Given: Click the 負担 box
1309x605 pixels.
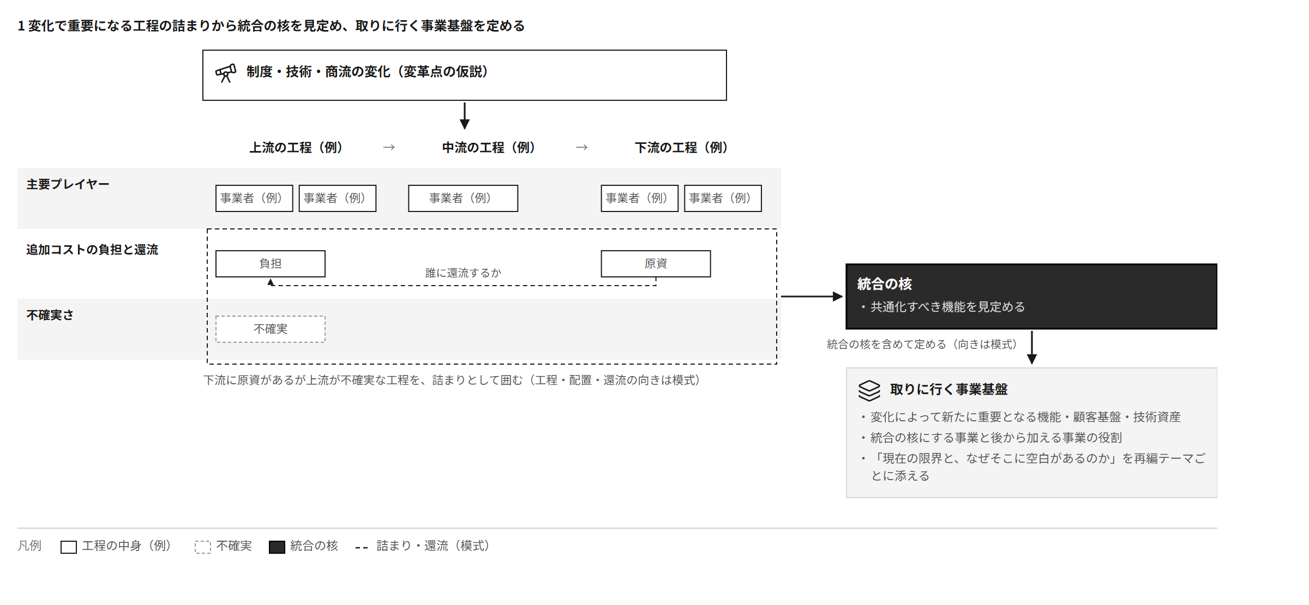Looking at the screenshot, I should click(271, 264).
